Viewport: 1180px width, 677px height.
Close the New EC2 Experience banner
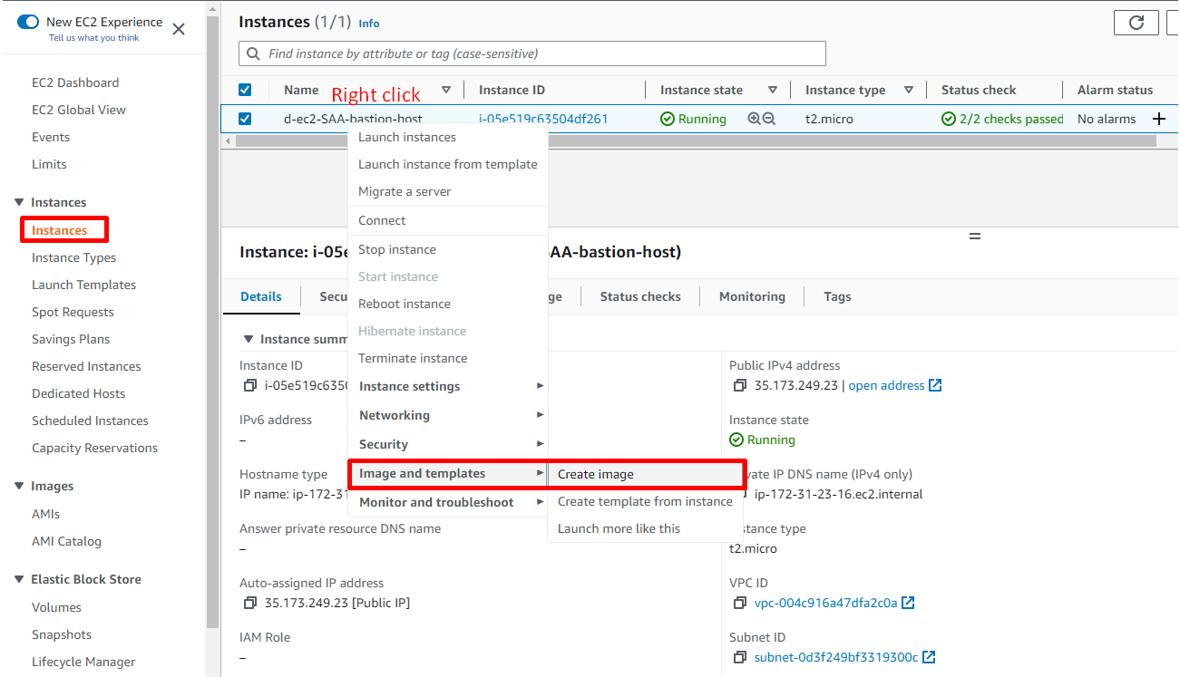click(x=179, y=29)
